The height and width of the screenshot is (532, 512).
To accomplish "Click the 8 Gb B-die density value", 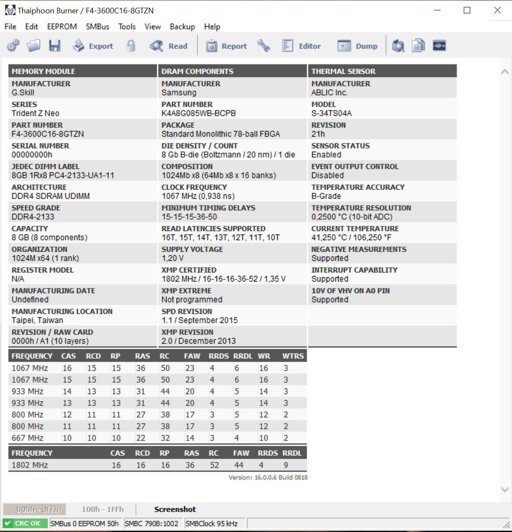I will click(228, 155).
